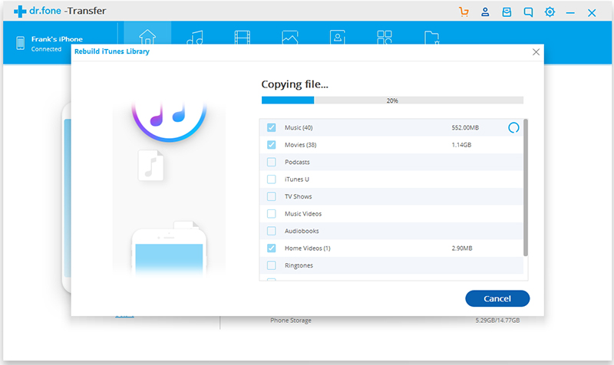Click the file list vertical scrollbar
The image size is (614, 365).
point(526,188)
